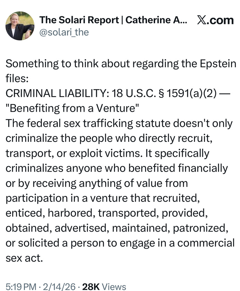Click the "Views" label
Viewport: 240px width, 291px height.
(115, 286)
